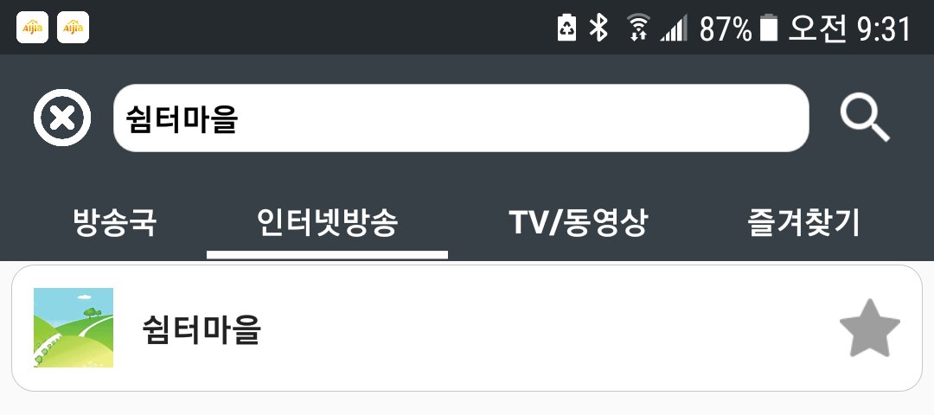Screen dimensions: 934x415
Task: Tap the Bluetooth status icon
Action: point(598,28)
